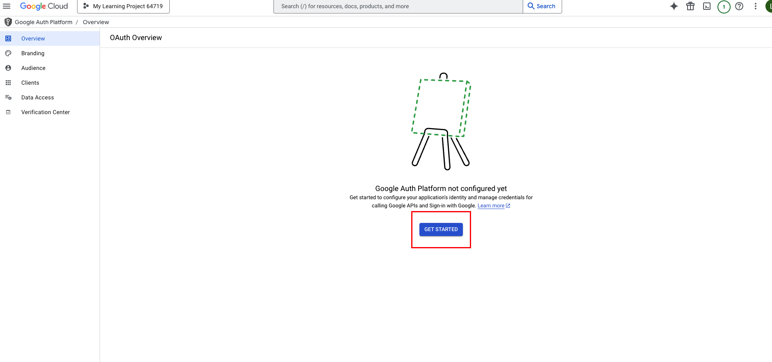Click the Search button
Viewport: 772px width, 362px height.
542,6
